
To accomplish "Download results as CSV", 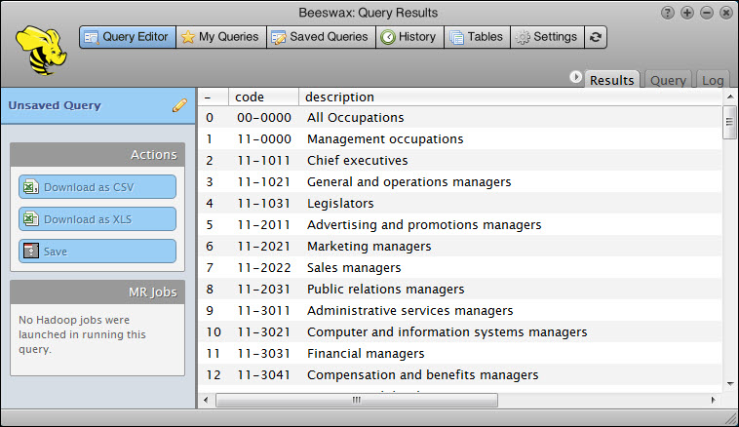I will [97, 187].
